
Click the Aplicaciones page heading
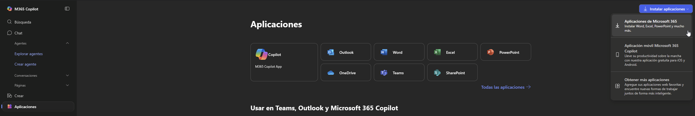tap(276, 24)
